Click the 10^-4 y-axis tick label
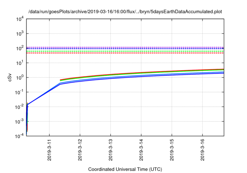The height and width of the screenshot is (173, 247). click(x=19, y=136)
